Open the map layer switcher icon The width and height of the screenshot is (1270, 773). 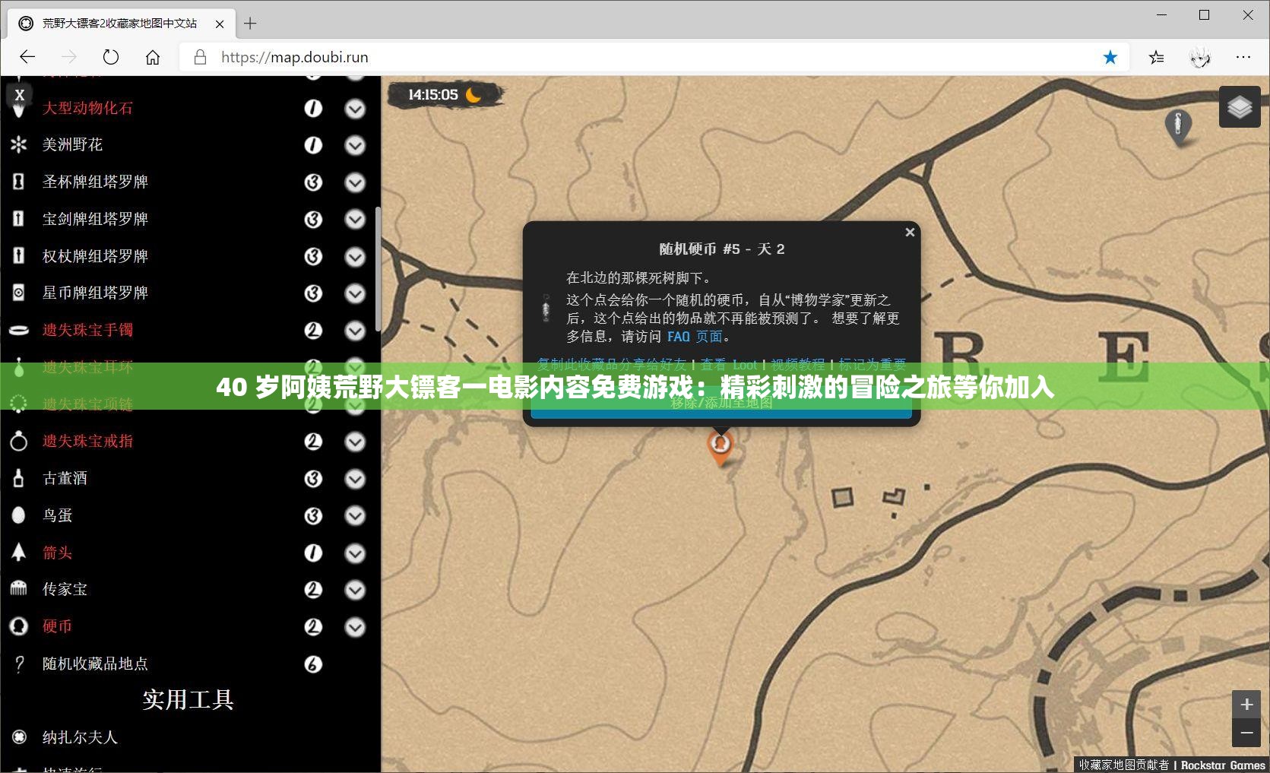[x=1239, y=106]
